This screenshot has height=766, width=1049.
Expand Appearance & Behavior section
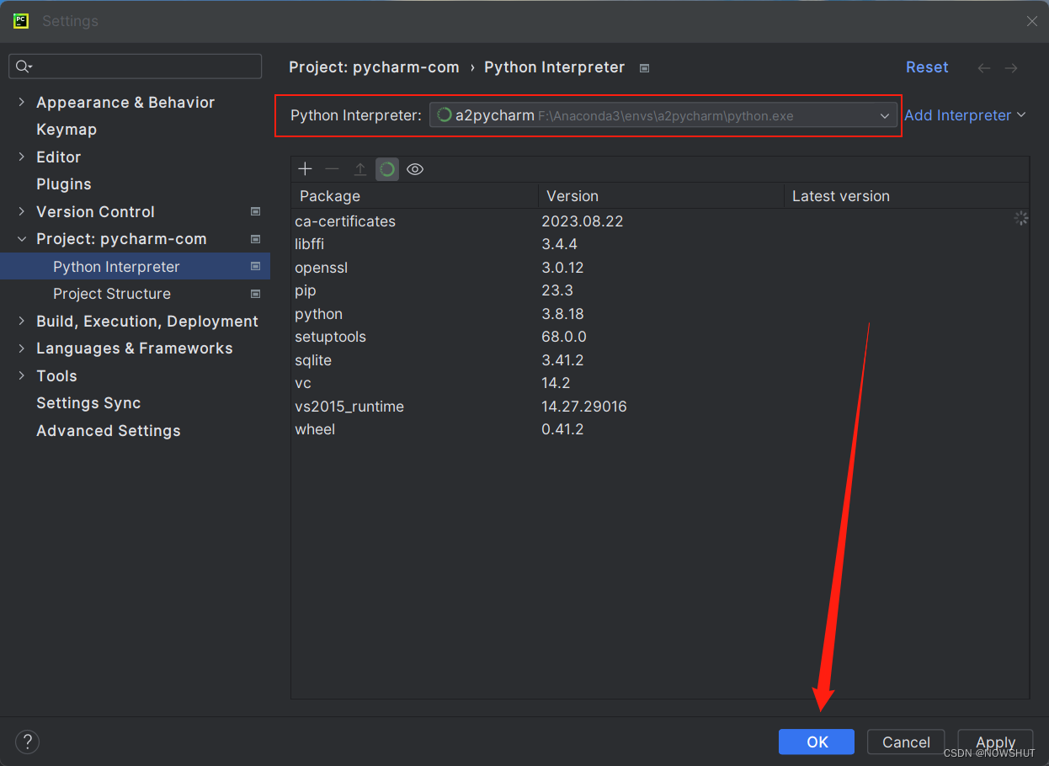coord(22,102)
